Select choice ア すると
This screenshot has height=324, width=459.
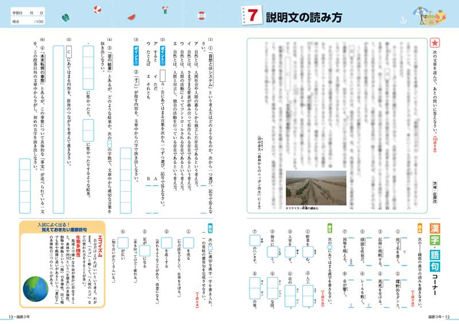(155, 52)
